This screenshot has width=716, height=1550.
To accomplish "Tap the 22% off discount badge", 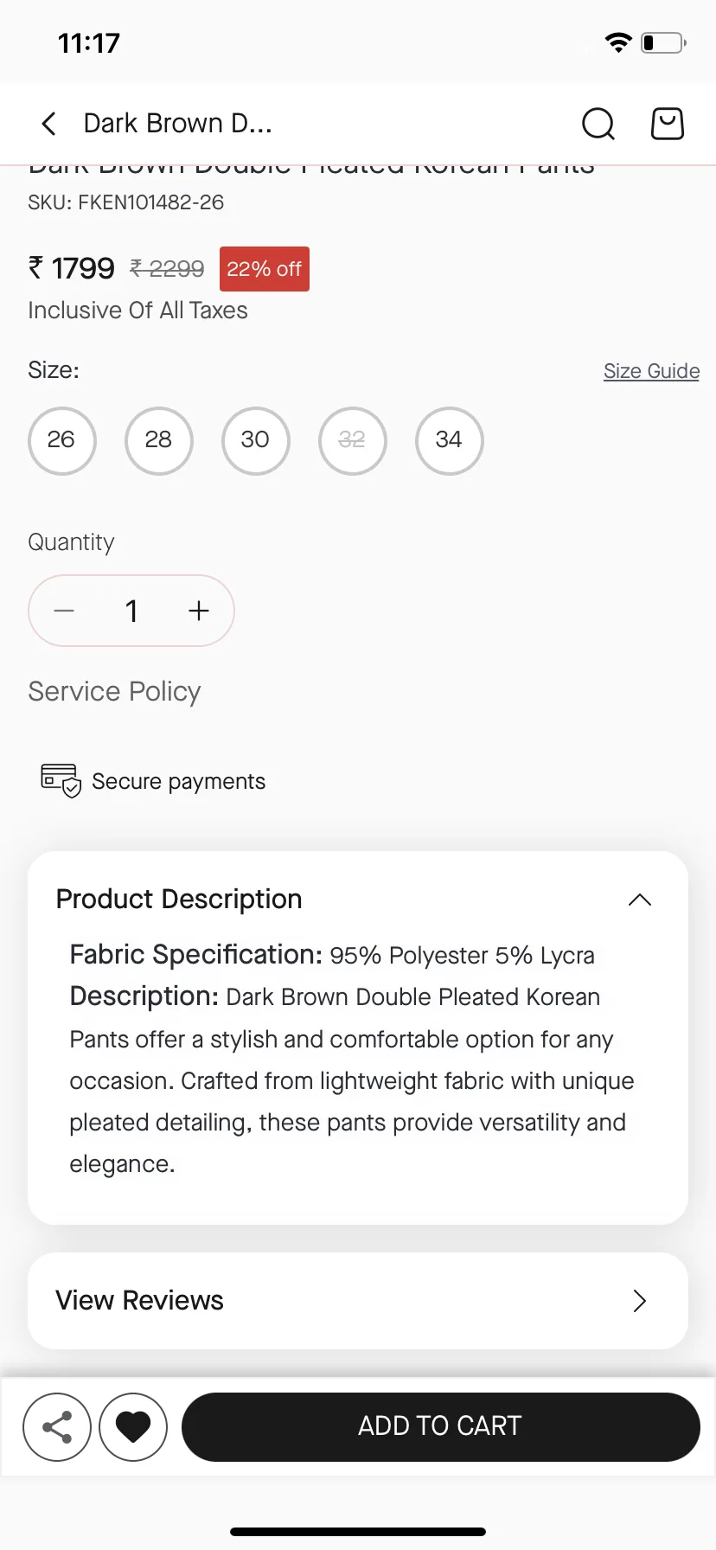I will 265,269.
